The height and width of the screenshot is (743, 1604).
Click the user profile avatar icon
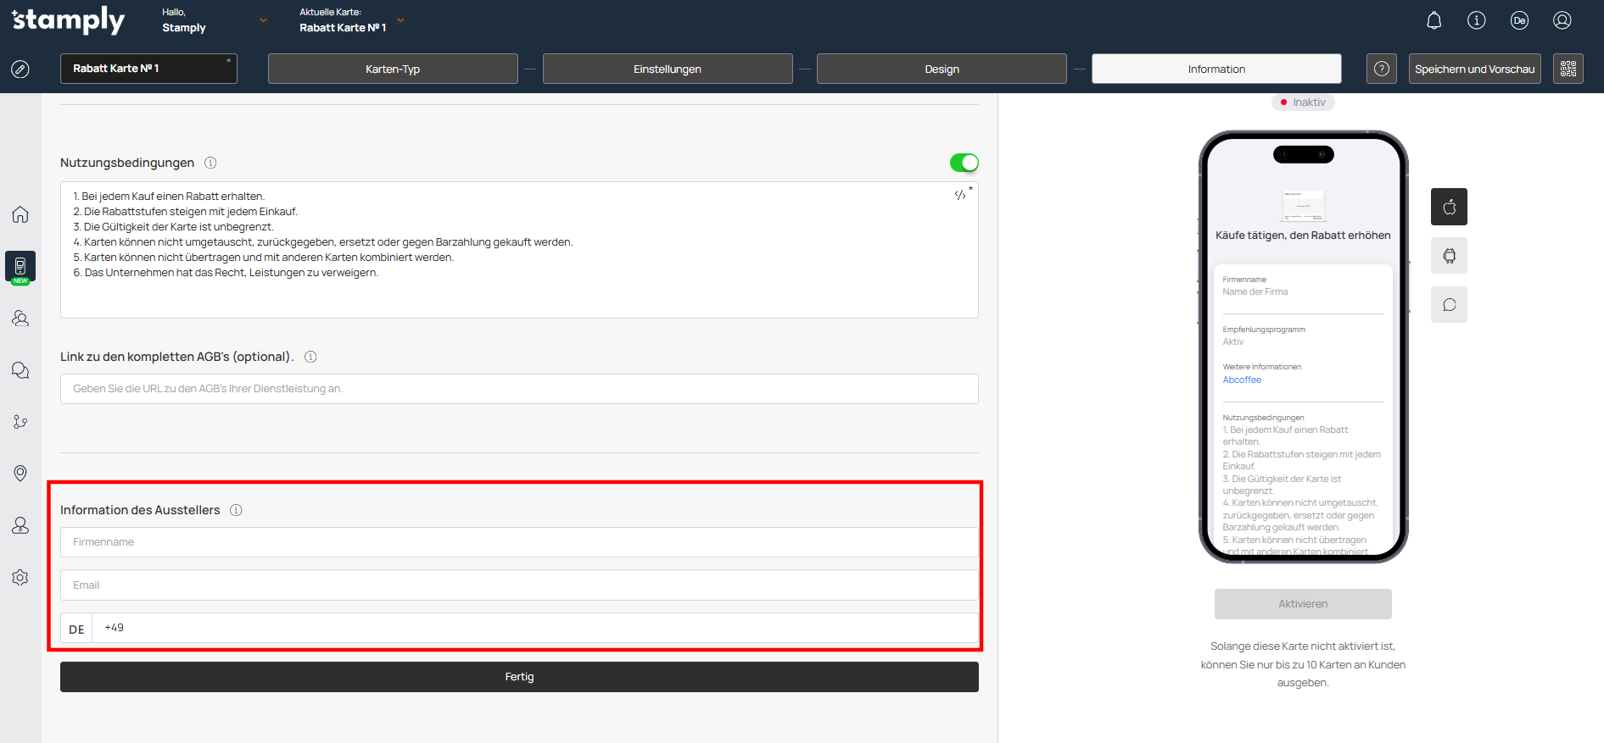point(1562,20)
